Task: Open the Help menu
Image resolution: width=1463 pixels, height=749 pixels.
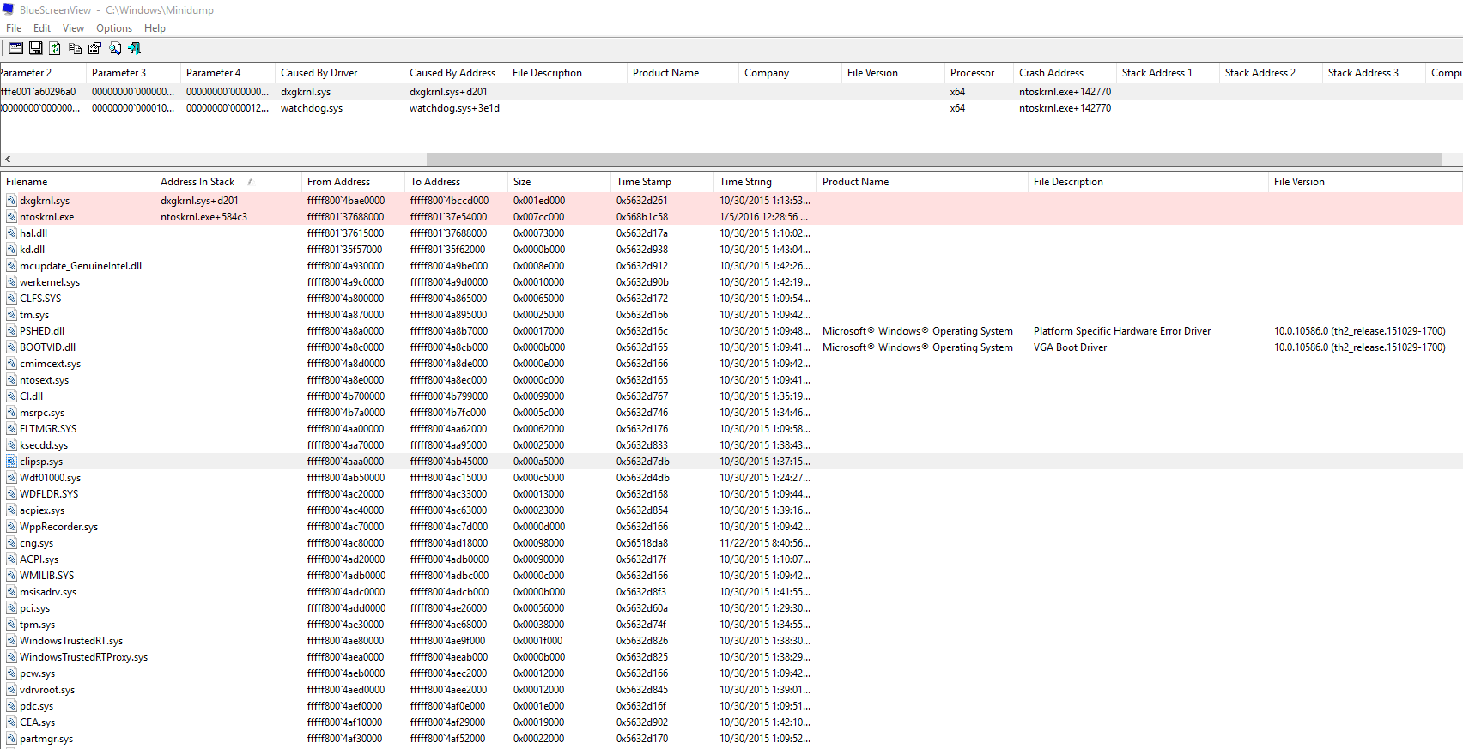Action: tap(155, 28)
